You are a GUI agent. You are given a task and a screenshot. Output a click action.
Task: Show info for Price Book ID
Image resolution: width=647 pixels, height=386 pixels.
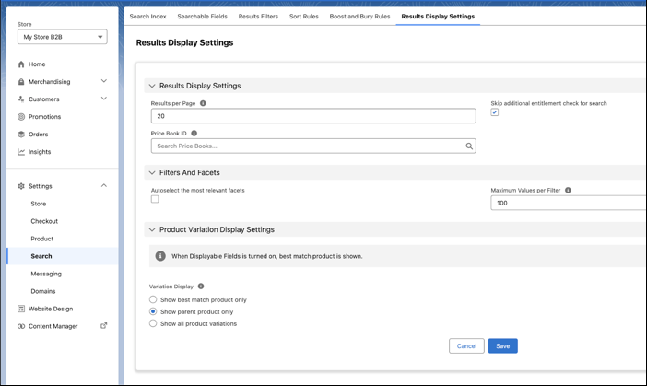click(x=194, y=134)
